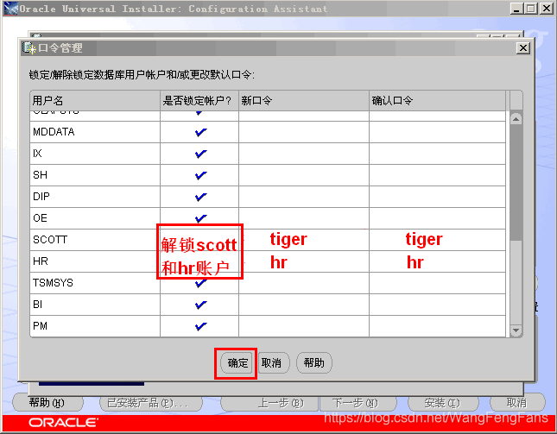Click the 新口令 column header
The height and width of the screenshot is (434, 557).
304,101
